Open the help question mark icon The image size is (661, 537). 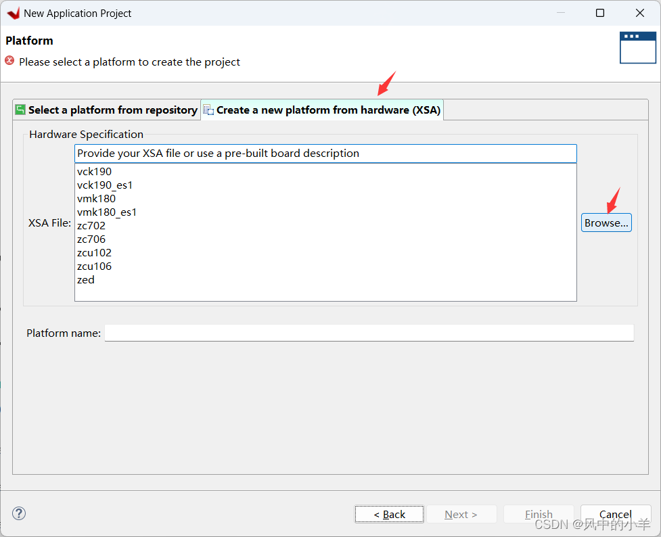point(19,513)
